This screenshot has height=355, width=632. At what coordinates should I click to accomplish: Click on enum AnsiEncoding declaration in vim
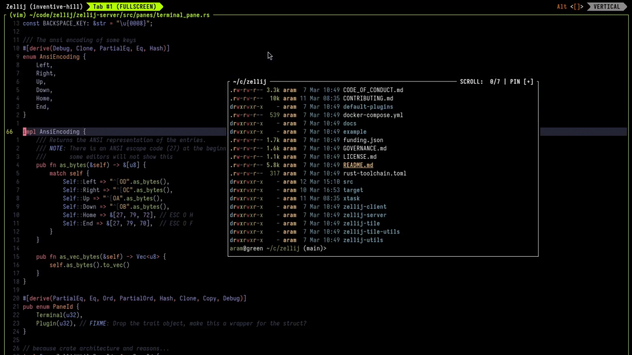(x=54, y=57)
